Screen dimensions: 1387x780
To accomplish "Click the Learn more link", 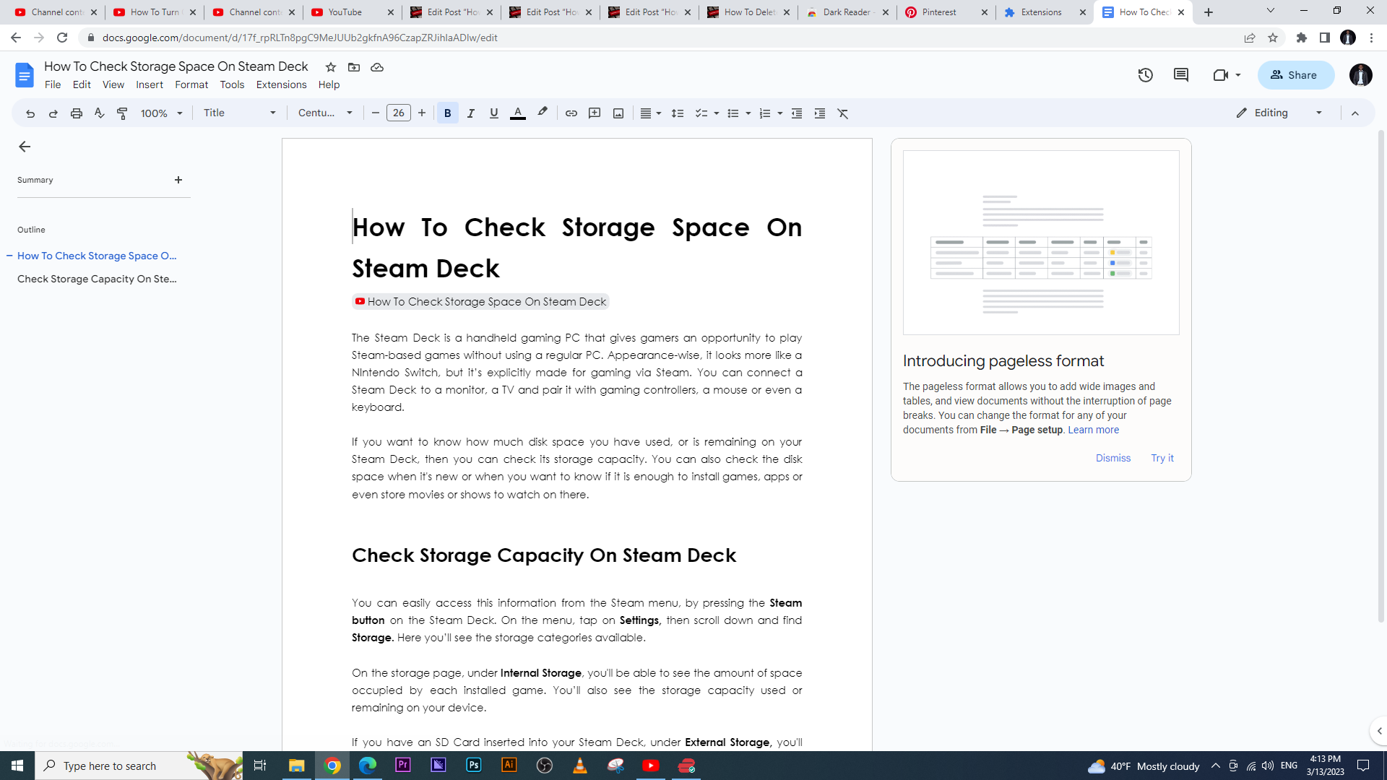I will click(1093, 430).
